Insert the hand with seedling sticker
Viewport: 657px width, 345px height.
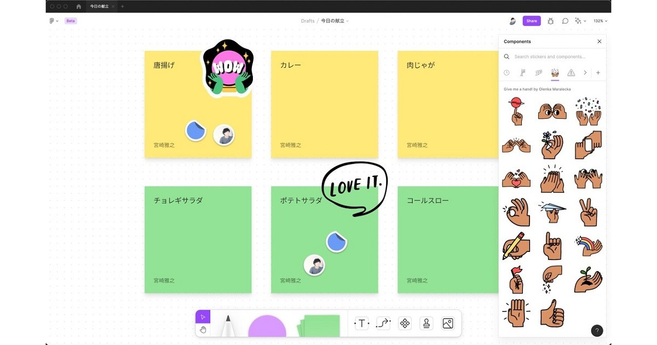pyautogui.click(x=589, y=280)
